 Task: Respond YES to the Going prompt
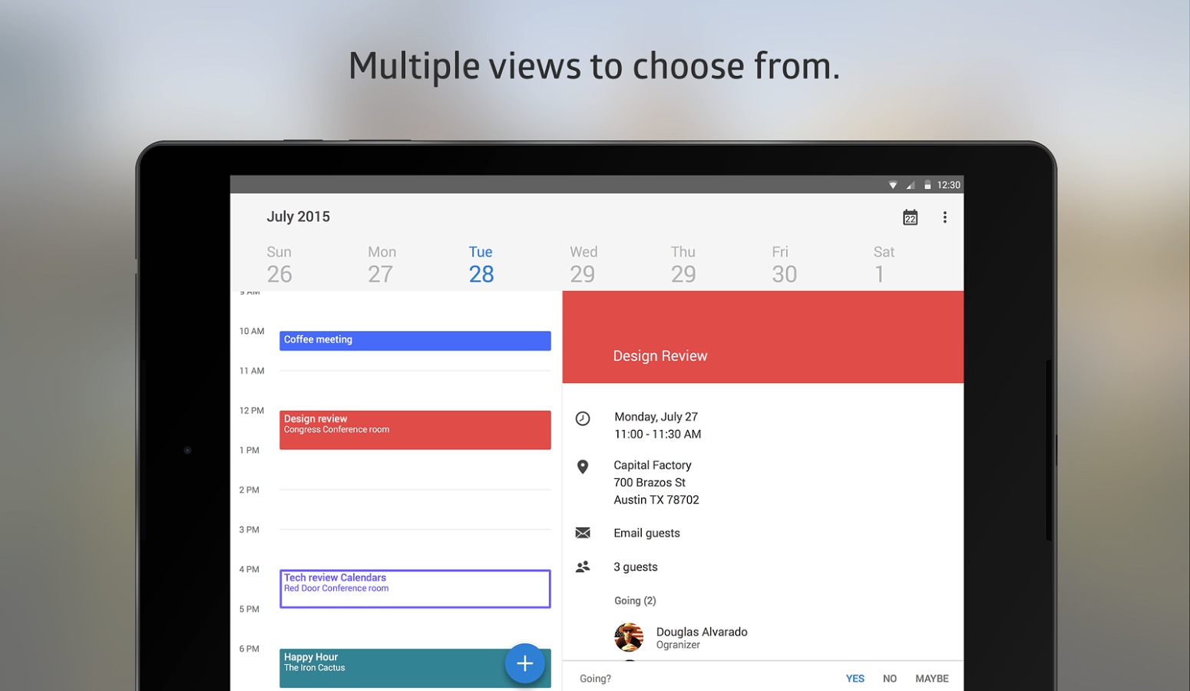point(854,679)
